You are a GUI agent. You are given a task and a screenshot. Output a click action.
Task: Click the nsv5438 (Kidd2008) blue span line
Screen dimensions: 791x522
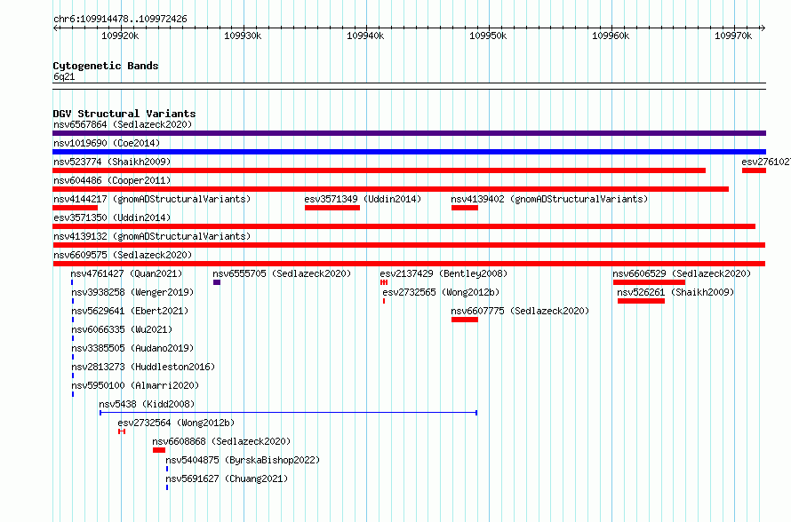(289, 413)
